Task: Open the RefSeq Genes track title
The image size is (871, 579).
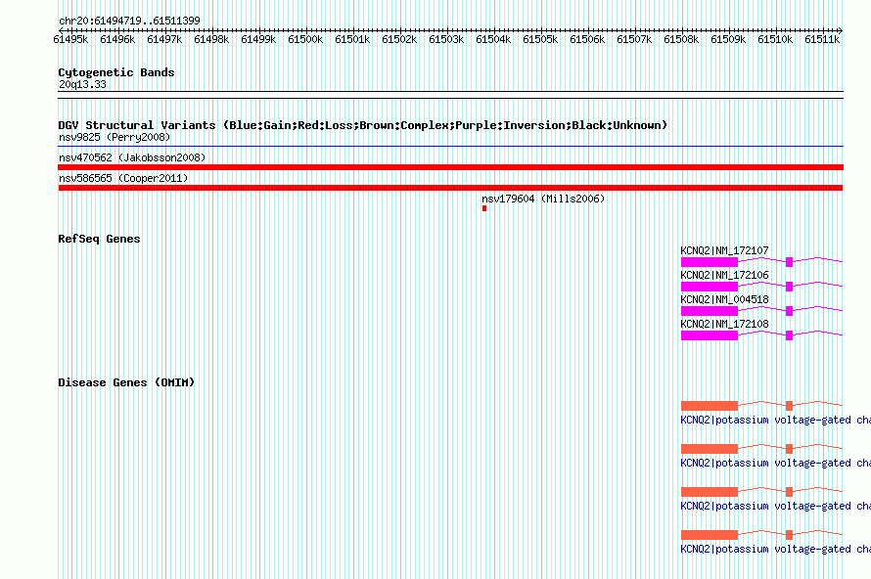Action: point(99,239)
